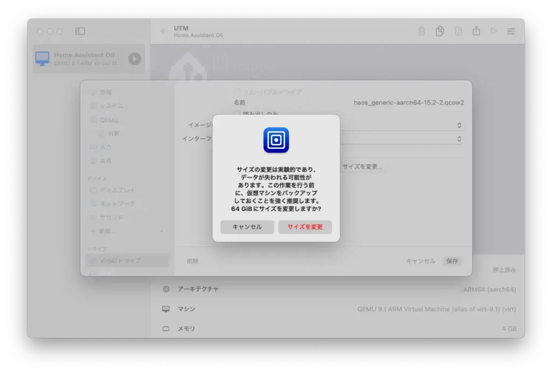Click the マシン row monitor icon
The image size is (552, 374).
(166, 309)
